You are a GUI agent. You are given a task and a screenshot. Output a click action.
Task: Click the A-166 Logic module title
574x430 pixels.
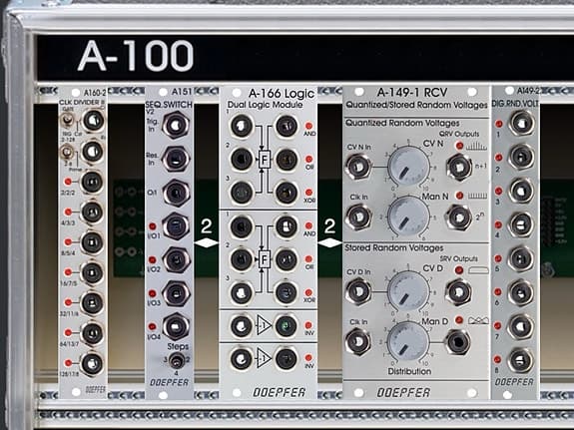[x=282, y=94]
